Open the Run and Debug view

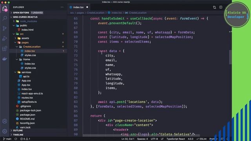coord(5,38)
